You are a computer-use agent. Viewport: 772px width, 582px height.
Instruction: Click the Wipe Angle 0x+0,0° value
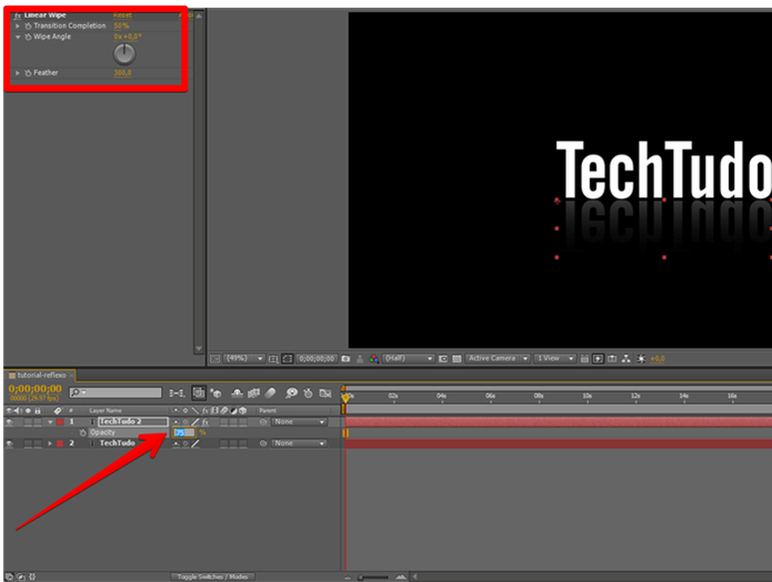[128, 37]
